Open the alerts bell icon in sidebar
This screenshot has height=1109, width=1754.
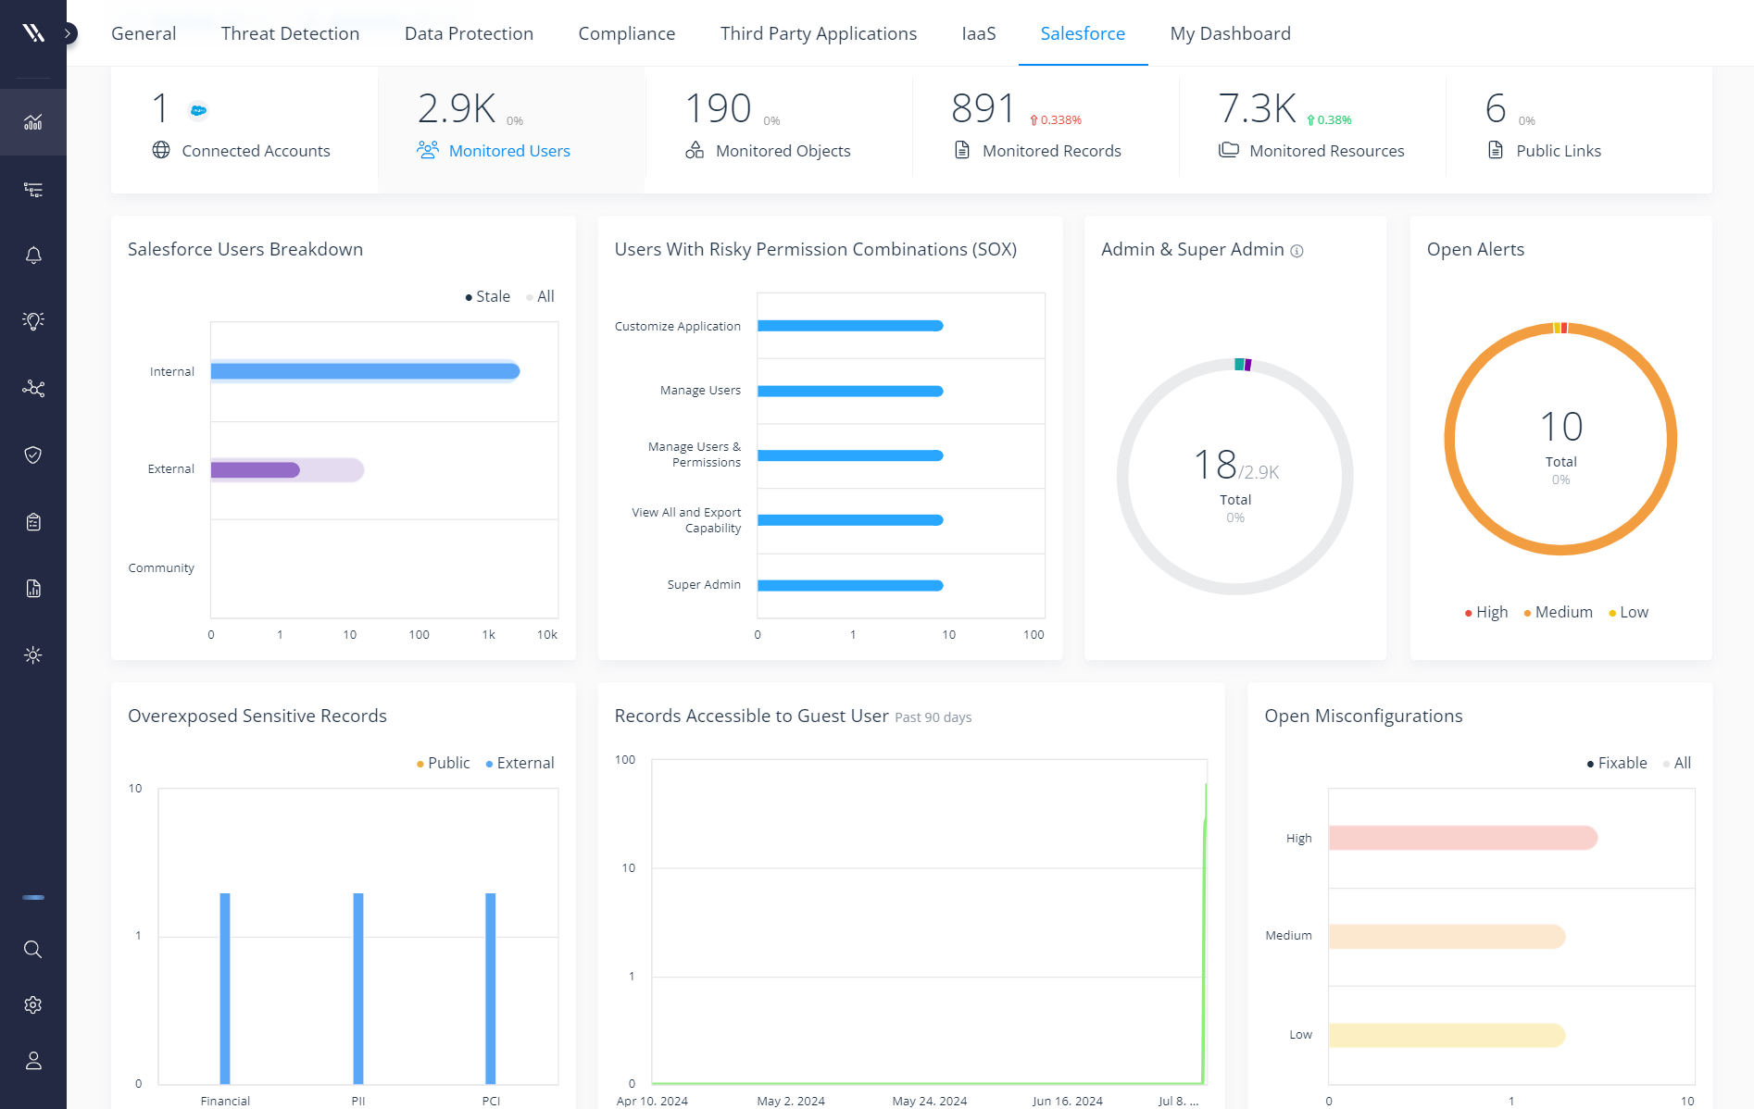pos(33,255)
